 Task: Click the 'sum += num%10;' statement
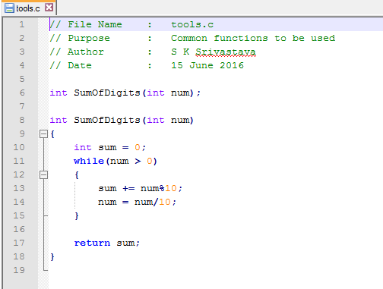[140, 188]
